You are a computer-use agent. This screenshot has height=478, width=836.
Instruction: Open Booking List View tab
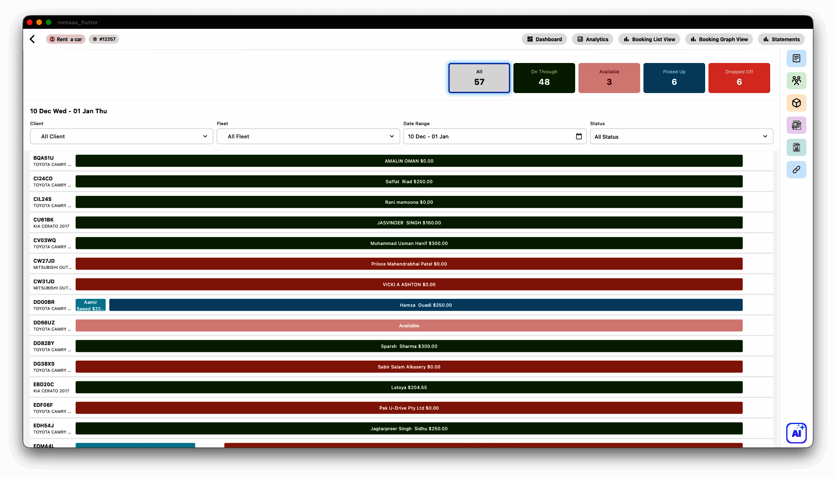pos(649,39)
